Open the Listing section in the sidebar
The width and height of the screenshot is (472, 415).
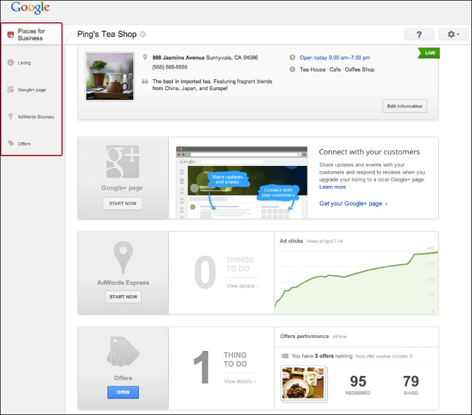(24, 62)
